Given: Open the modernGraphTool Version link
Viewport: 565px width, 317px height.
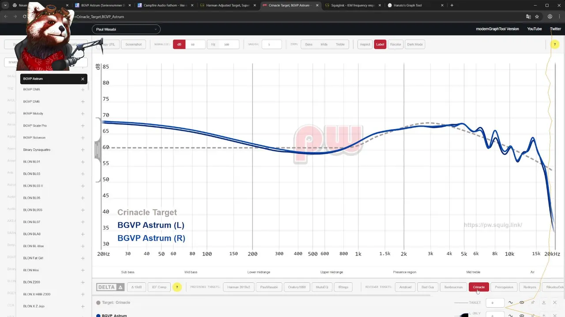Looking at the screenshot, I should [x=497, y=29].
